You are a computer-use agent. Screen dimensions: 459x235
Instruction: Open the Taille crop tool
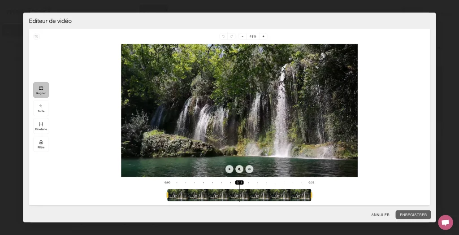point(41,108)
